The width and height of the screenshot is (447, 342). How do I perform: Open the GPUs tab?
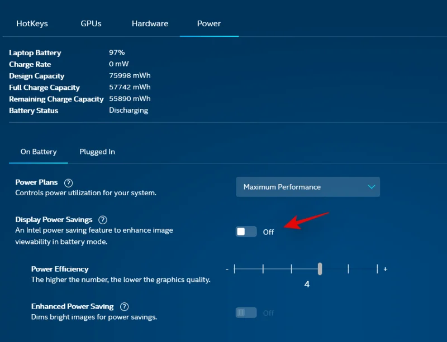click(x=91, y=23)
